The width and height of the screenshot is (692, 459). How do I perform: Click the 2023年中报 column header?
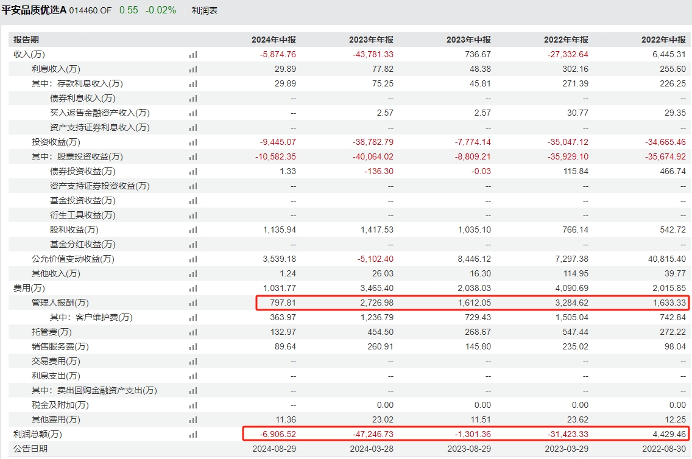click(x=468, y=40)
